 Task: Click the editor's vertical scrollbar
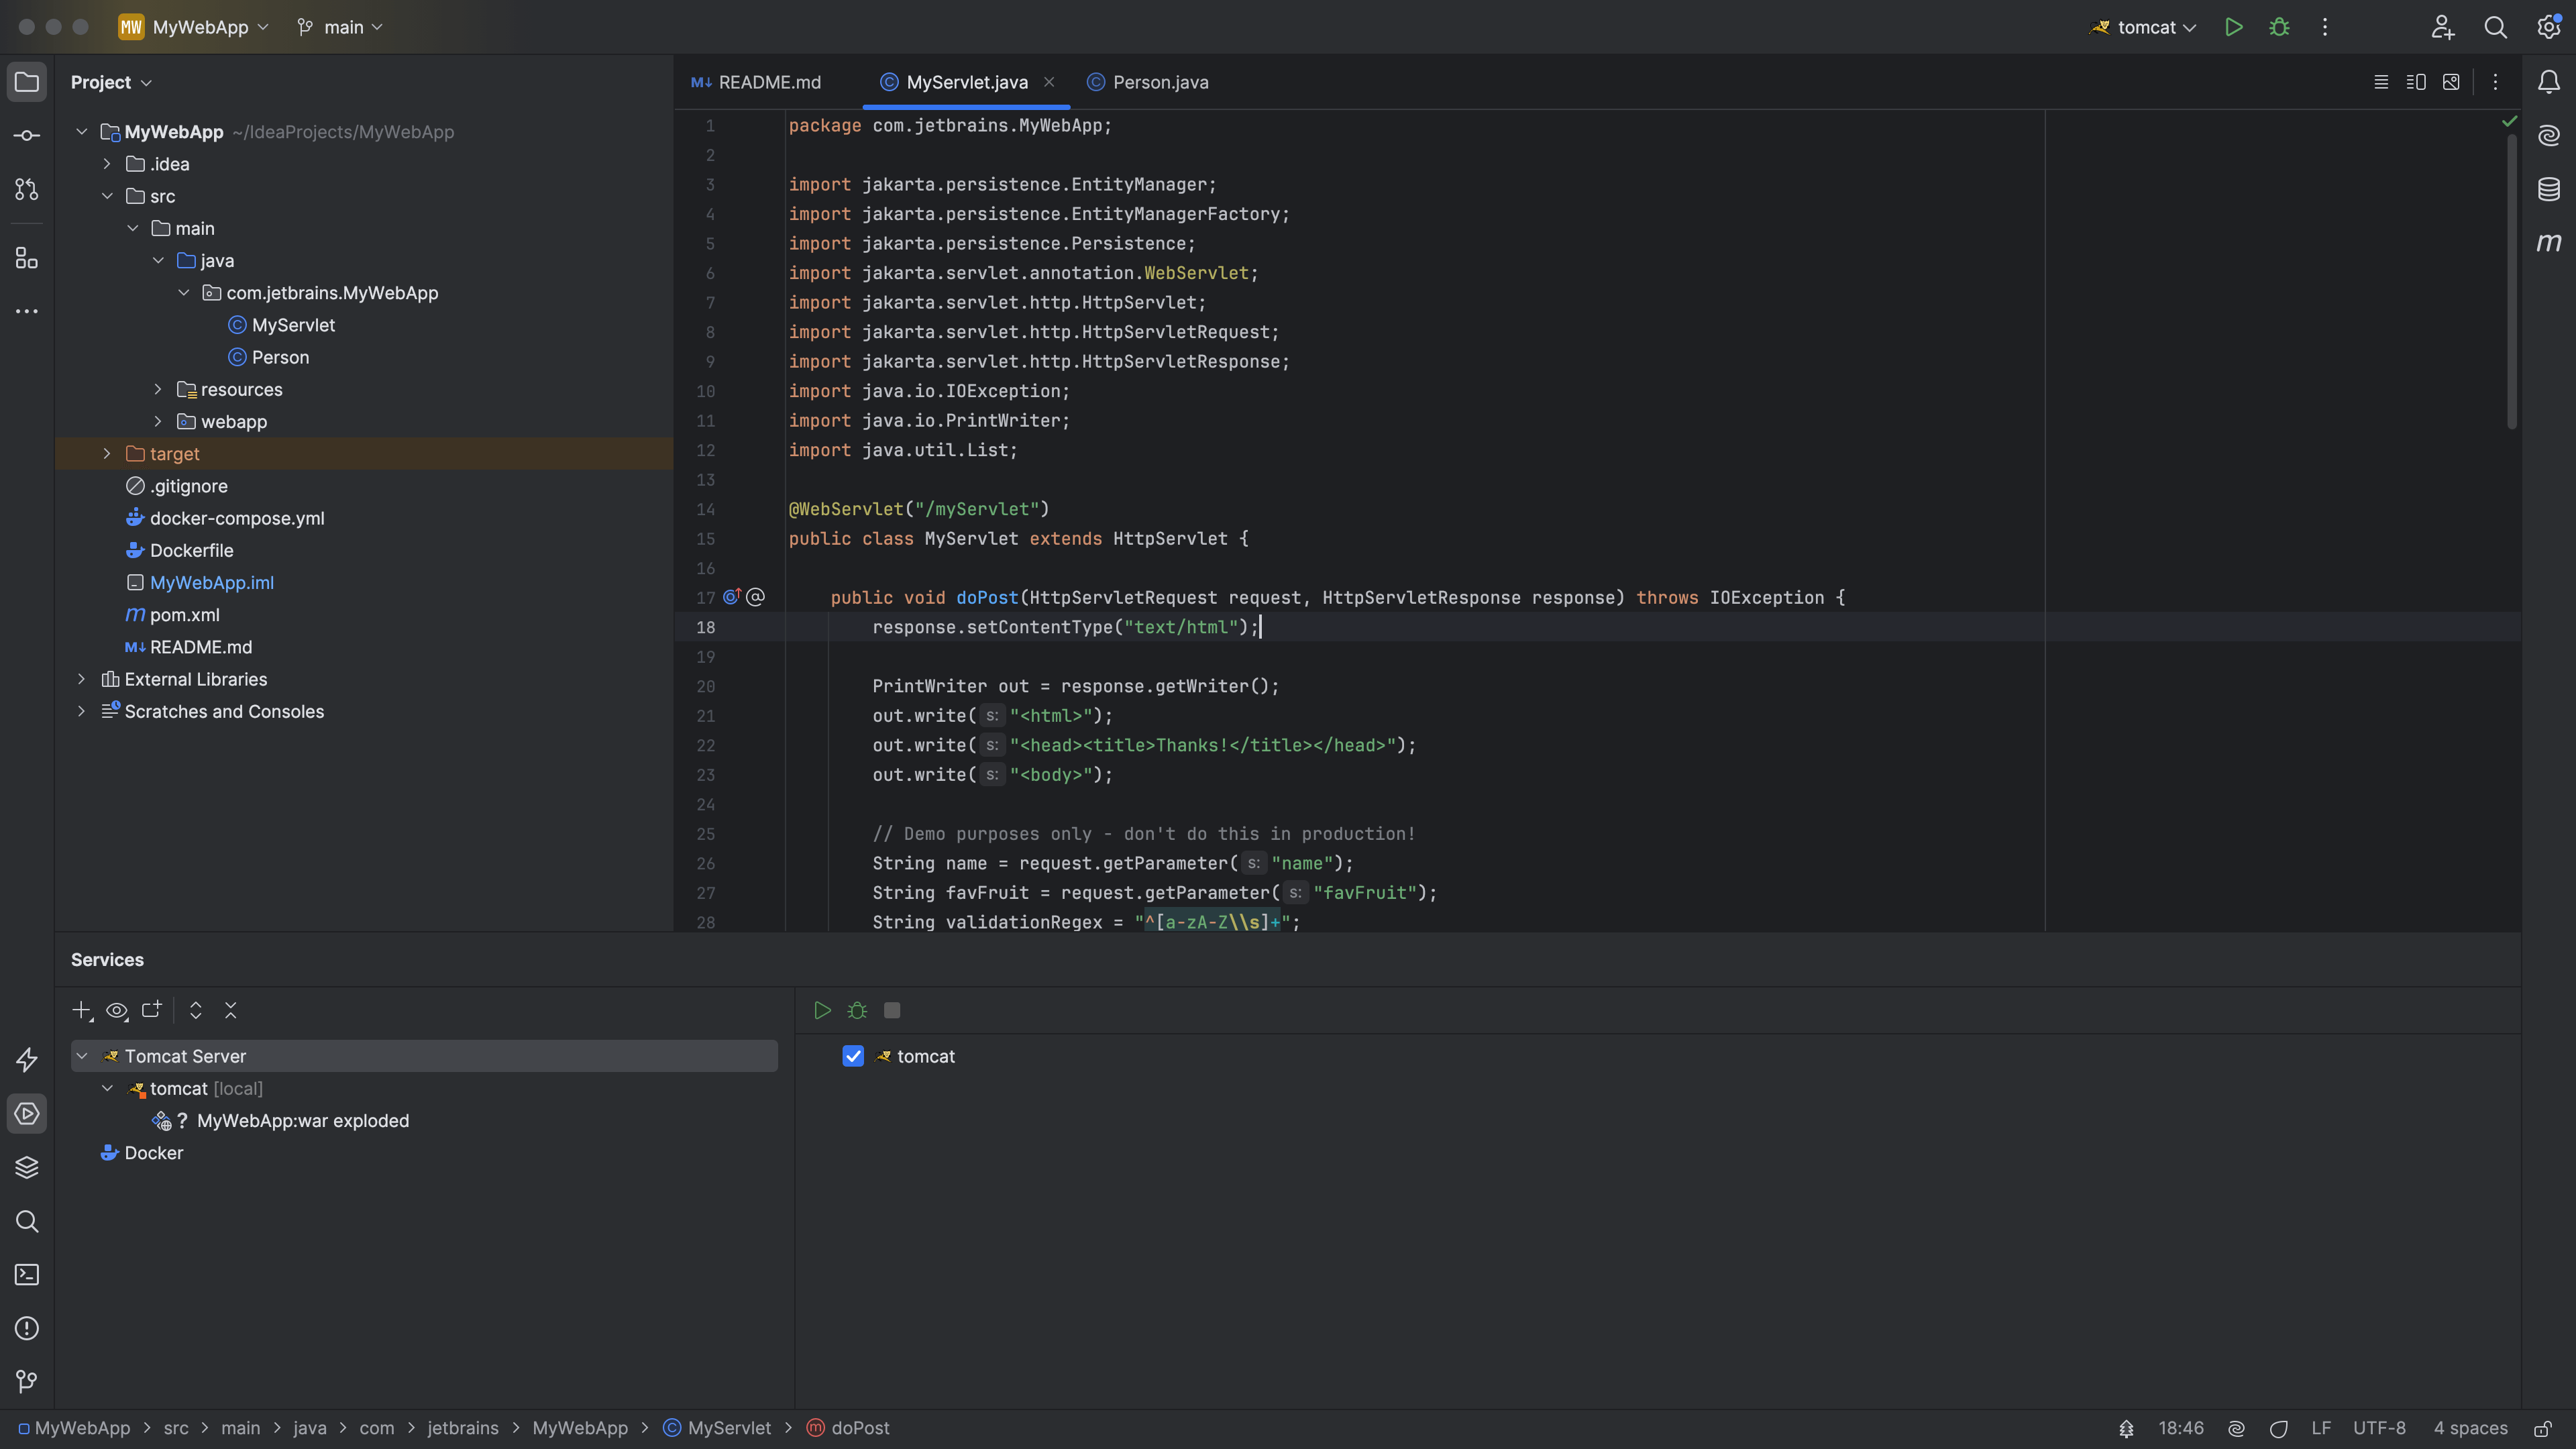point(2511,280)
